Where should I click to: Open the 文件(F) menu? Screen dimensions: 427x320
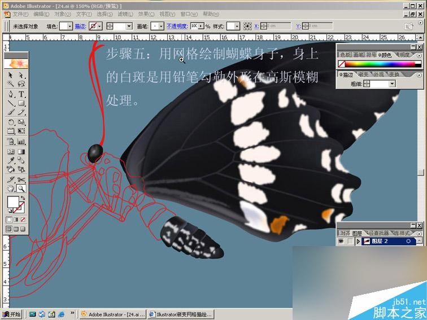pyautogui.click(x=20, y=14)
